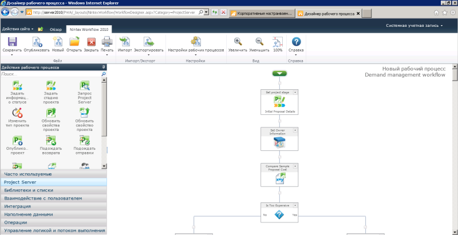458x235 pixels.
Task: Open browser Home page icon
Action: 436,13
